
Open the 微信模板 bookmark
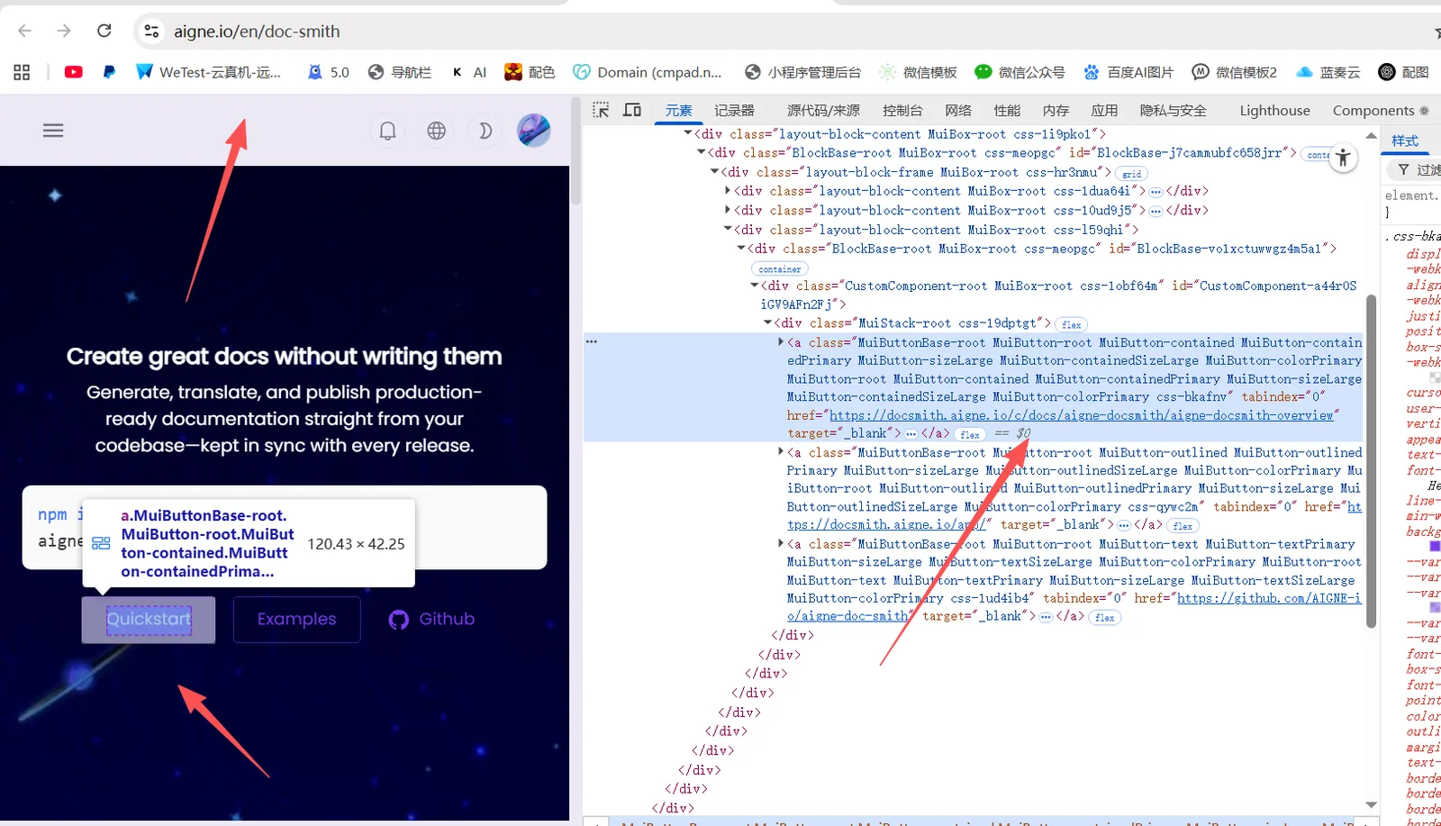(918, 72)
